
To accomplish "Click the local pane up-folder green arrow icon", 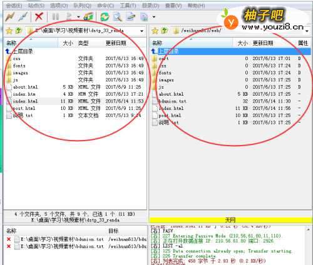I will click(x=19, y=31).
